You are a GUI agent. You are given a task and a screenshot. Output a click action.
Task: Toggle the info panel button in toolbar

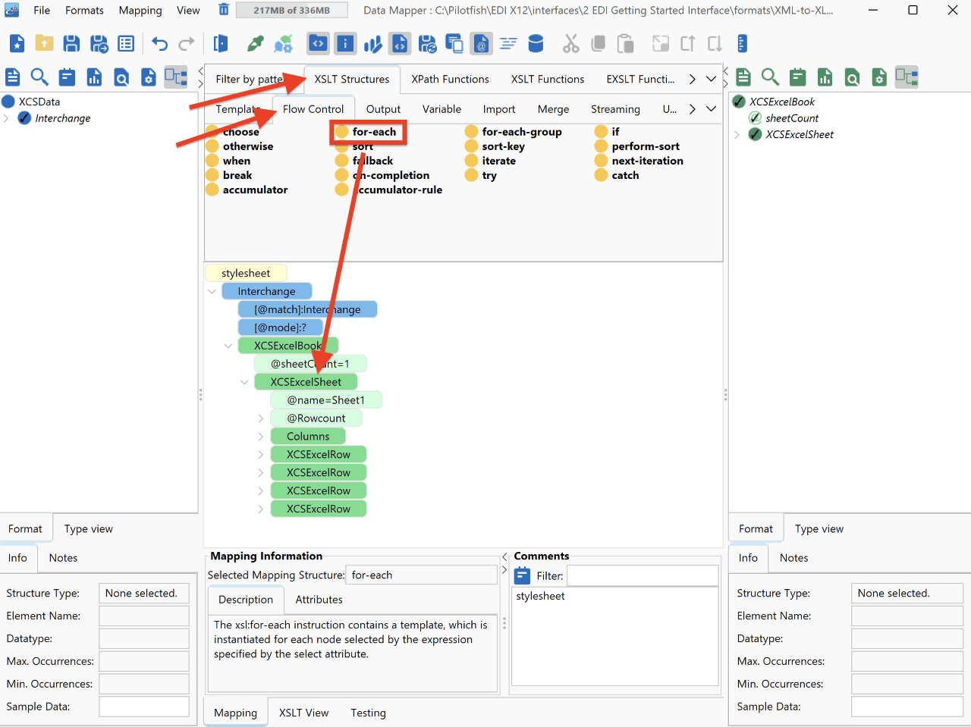(x=345, y=44)
